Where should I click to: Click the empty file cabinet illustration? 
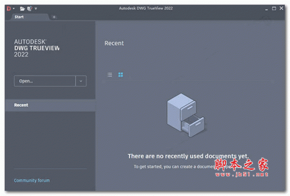point(186,115)
